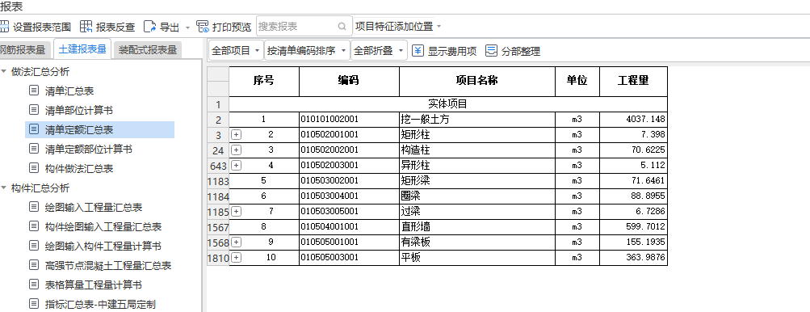Screen dimensions: 810x312
Task: Click the magnifier icon in search box
Action: click(342, 27)
